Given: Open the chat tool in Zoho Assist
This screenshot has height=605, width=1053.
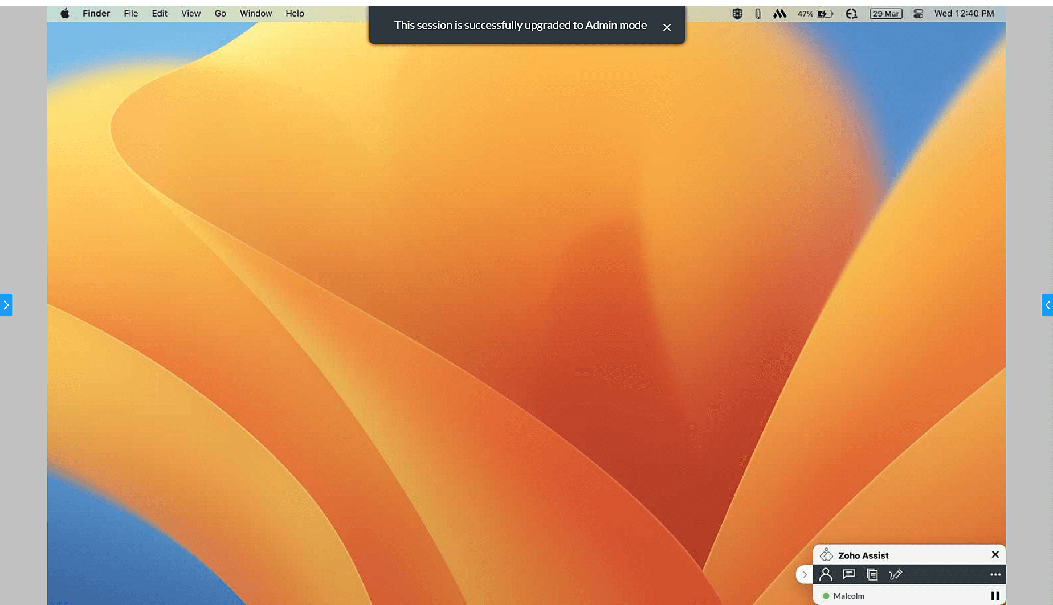Looking at the screenshot, I should click(x=848, y=574).
